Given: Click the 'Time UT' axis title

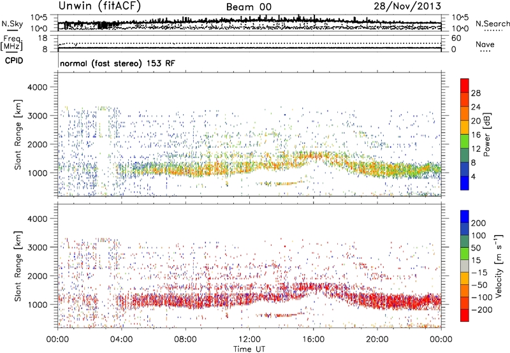Looking at the screenshot, I should (x=249, y=349).
